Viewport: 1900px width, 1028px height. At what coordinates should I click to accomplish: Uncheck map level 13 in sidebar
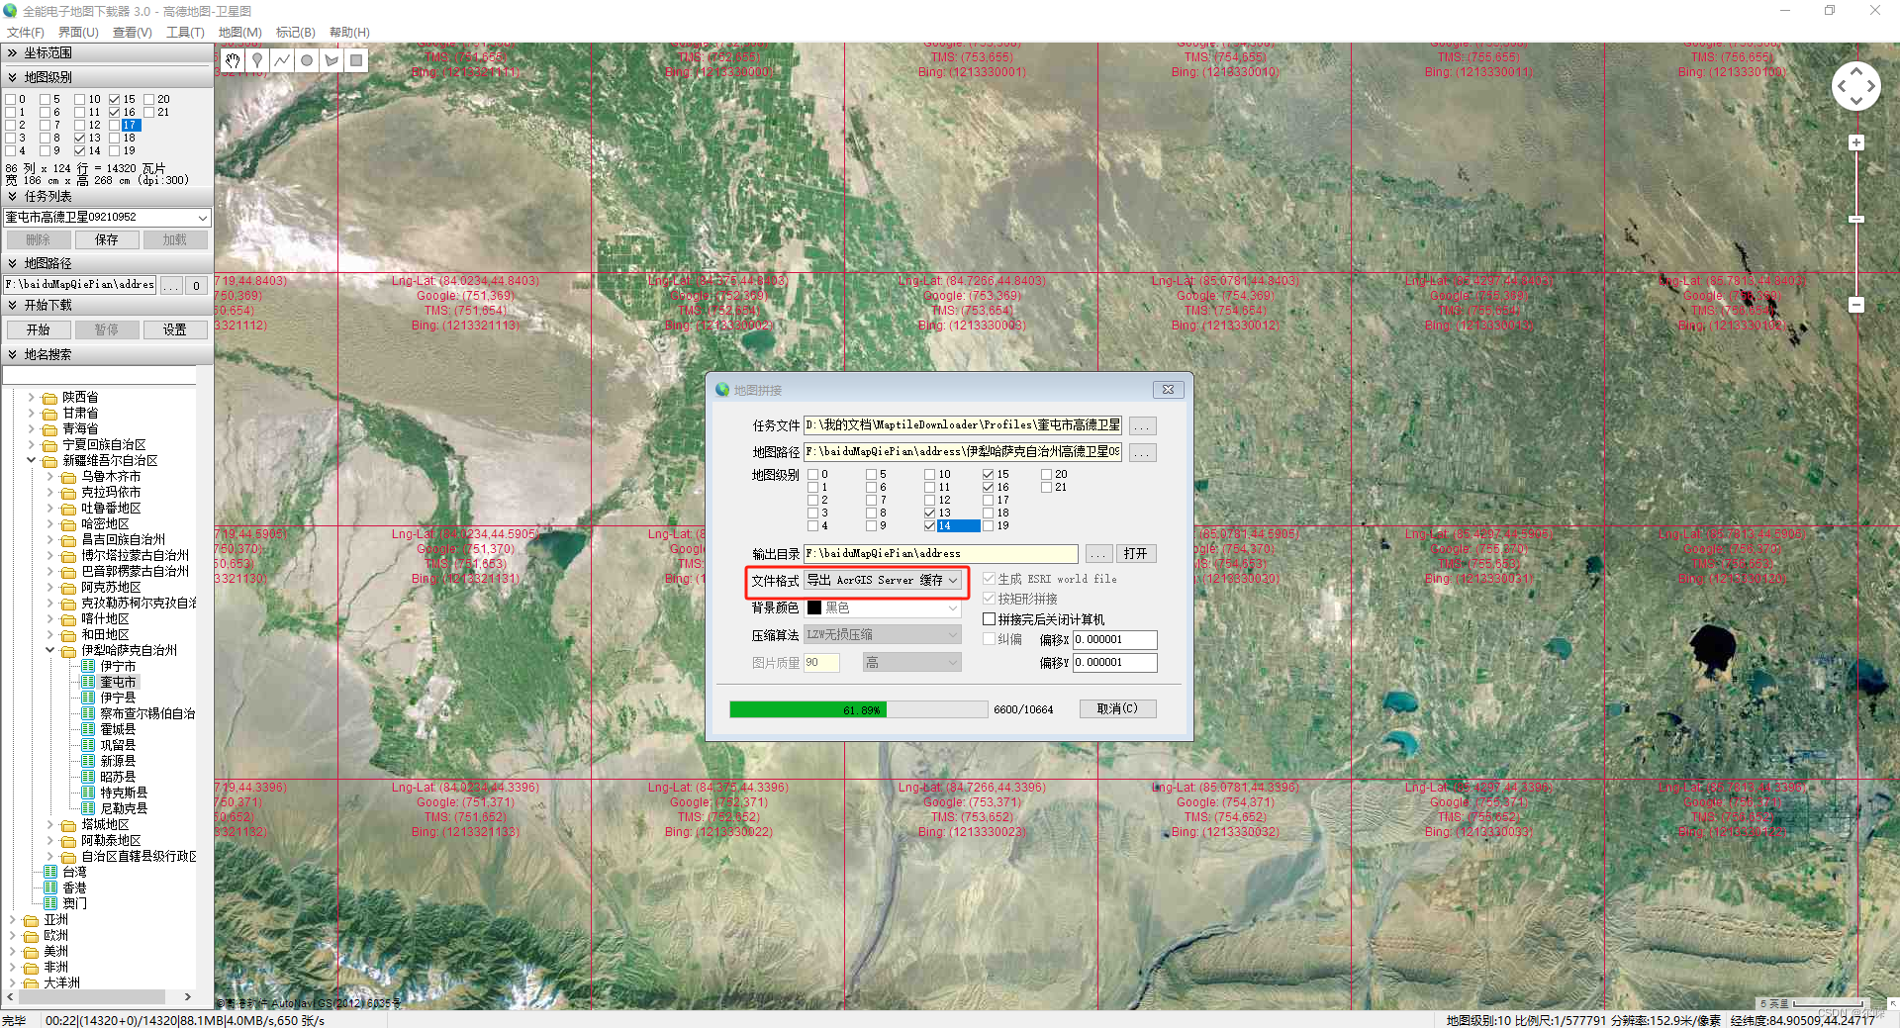(80, 138)
